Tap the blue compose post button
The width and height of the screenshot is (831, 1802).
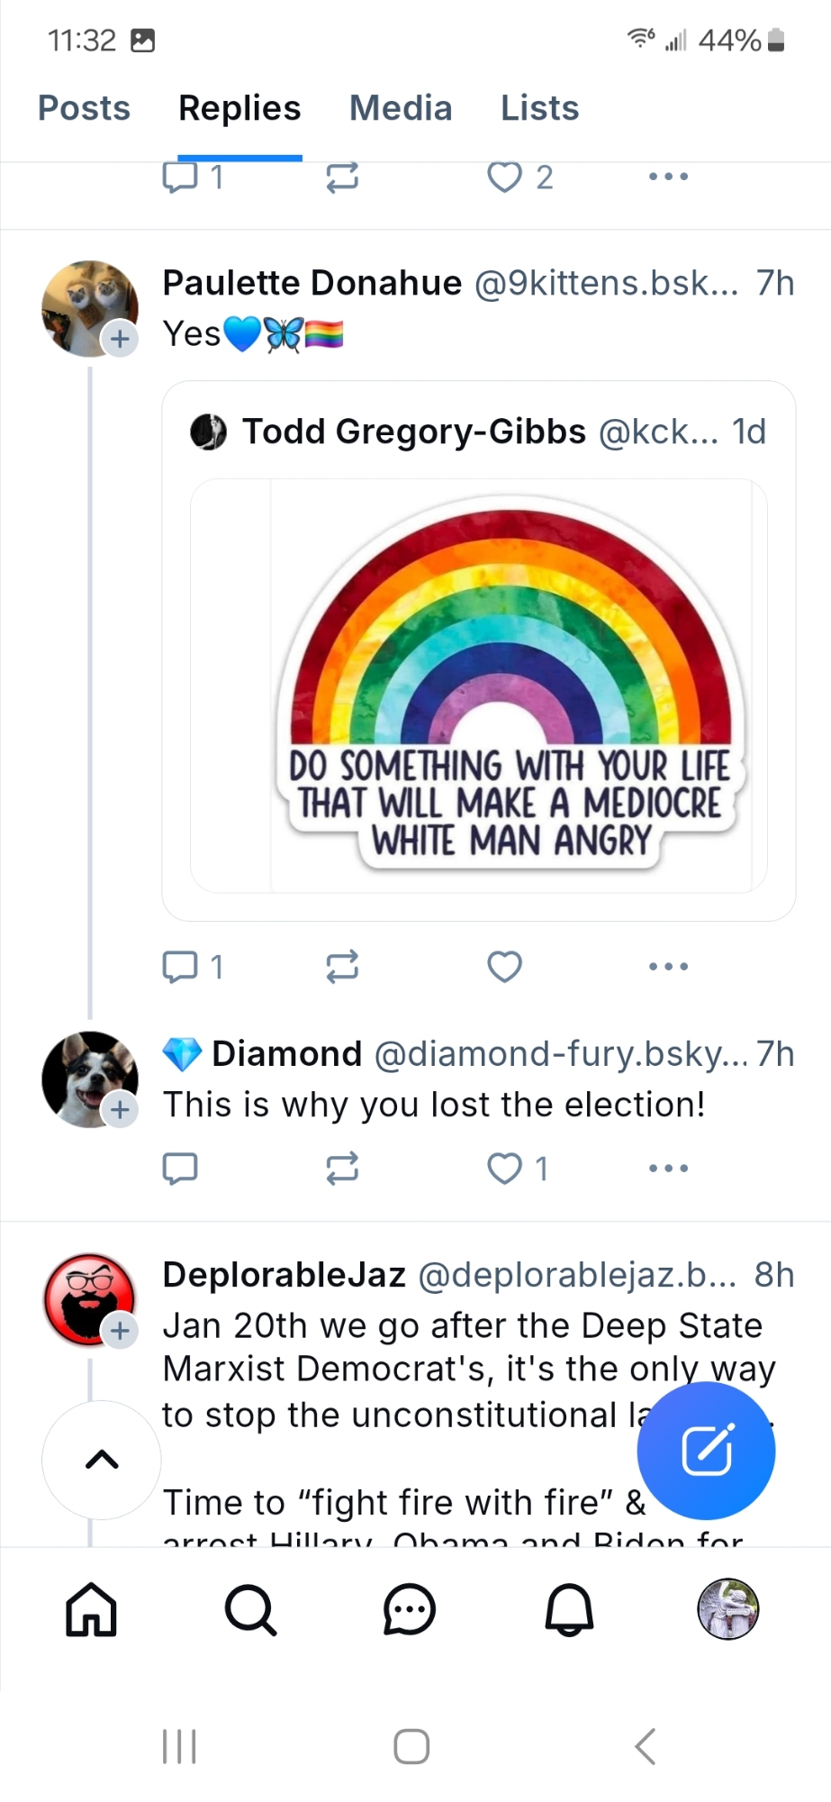pos(706,1451)
